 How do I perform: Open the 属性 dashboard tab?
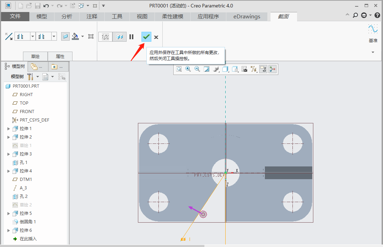pos(60,57)
